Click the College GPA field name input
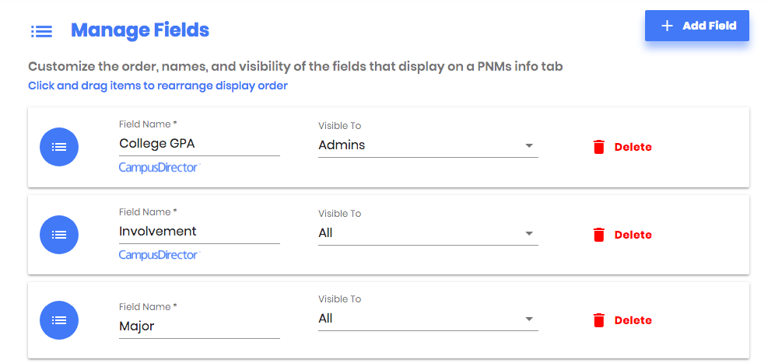This screenshot has width=768, height=363. click(x=199, y=144)
